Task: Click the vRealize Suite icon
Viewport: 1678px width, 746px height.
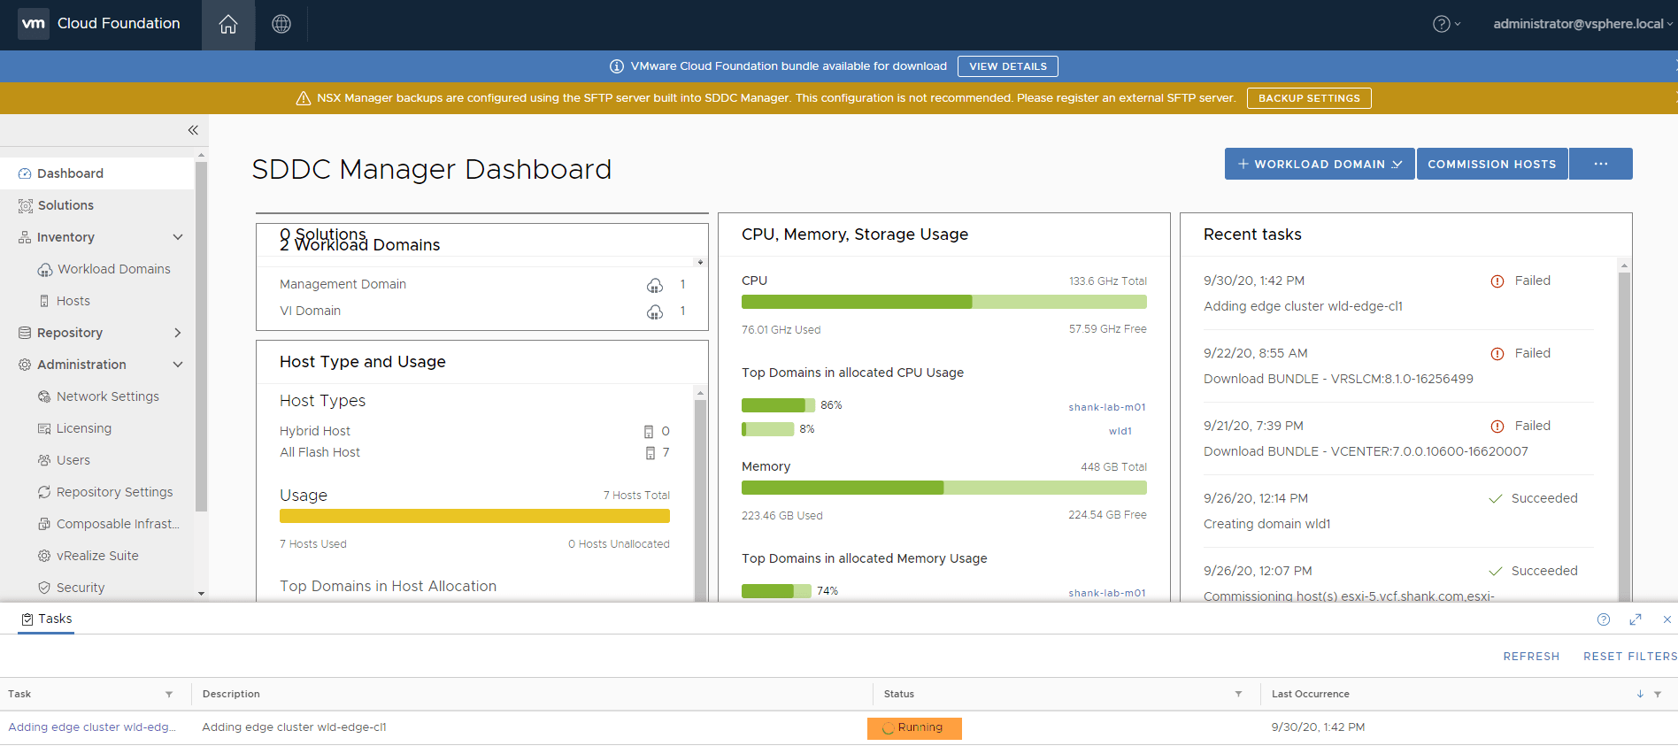Action: tap(44, 556)
